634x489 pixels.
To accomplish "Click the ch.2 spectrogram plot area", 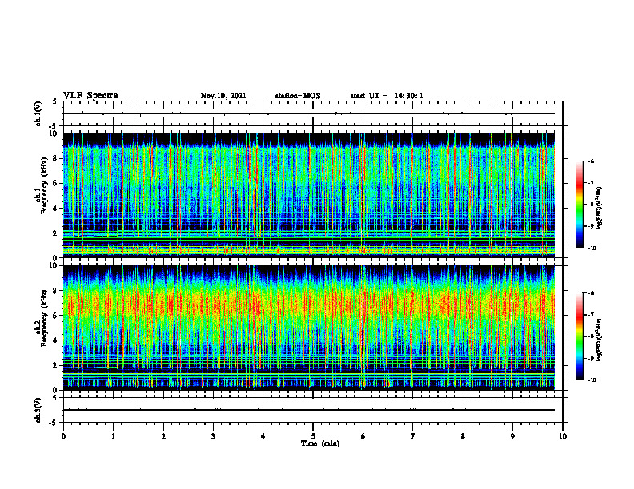I will click(309, 328).
